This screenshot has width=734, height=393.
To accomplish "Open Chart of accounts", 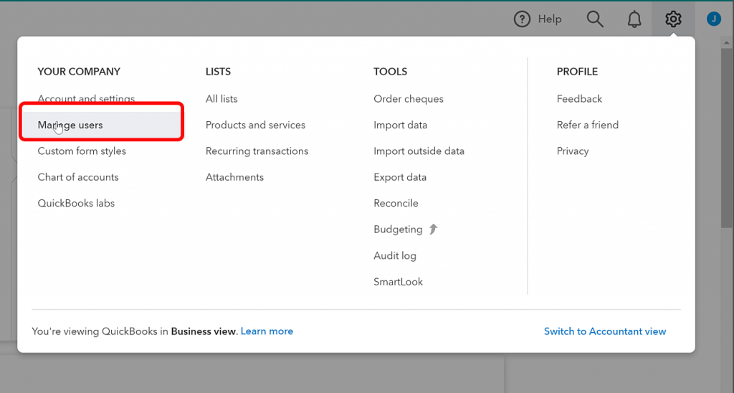I will coord(78,177).
